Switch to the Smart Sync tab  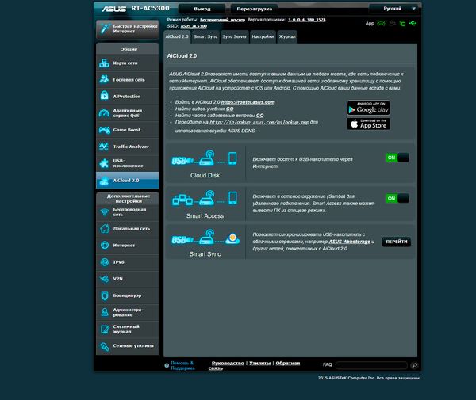coord(205,36)
